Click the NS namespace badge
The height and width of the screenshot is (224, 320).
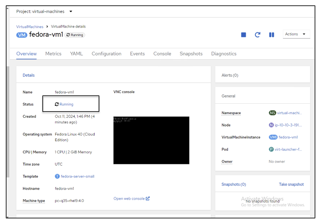pyautogui.click(x=272, y=113)
